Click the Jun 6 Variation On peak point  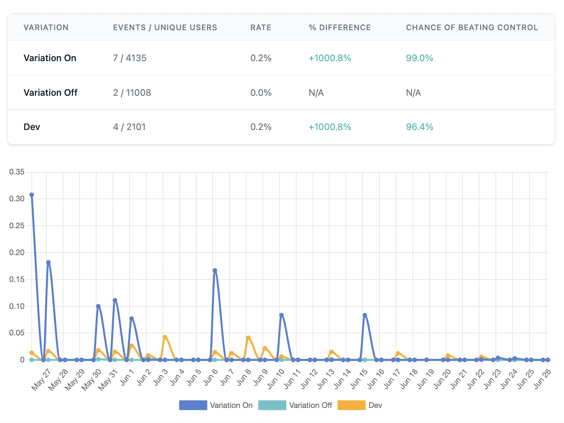[215, 271]
